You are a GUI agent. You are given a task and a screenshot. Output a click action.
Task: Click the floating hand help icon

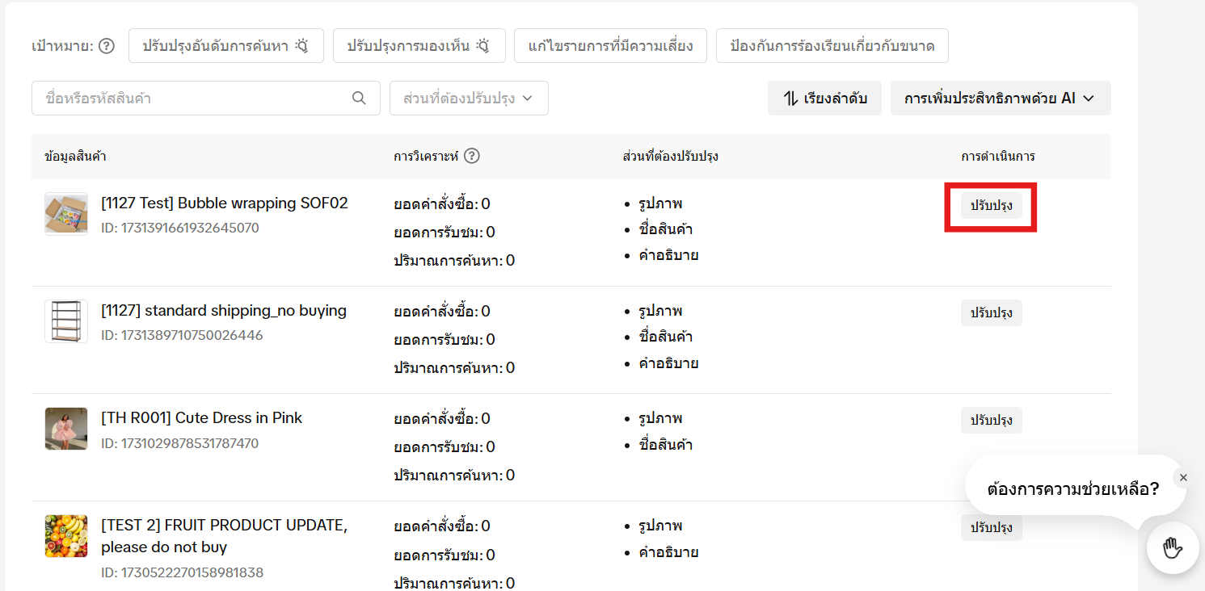(1173, 547)
